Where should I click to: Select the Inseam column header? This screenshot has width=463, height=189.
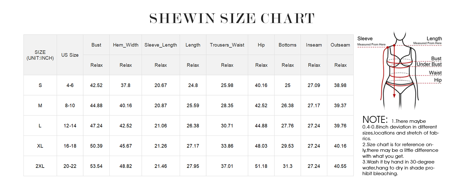pyautogui.click(x=314, y=45)
